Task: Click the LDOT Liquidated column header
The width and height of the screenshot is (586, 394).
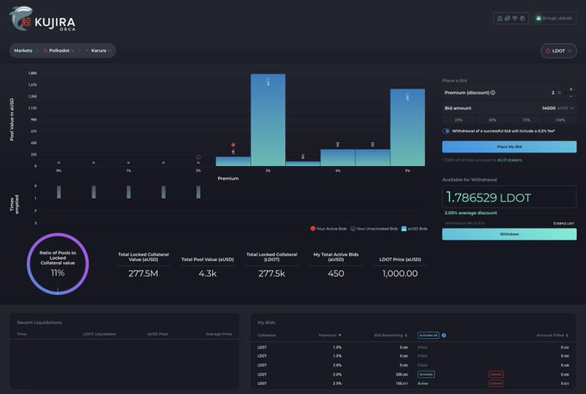Action: [99, 334]
